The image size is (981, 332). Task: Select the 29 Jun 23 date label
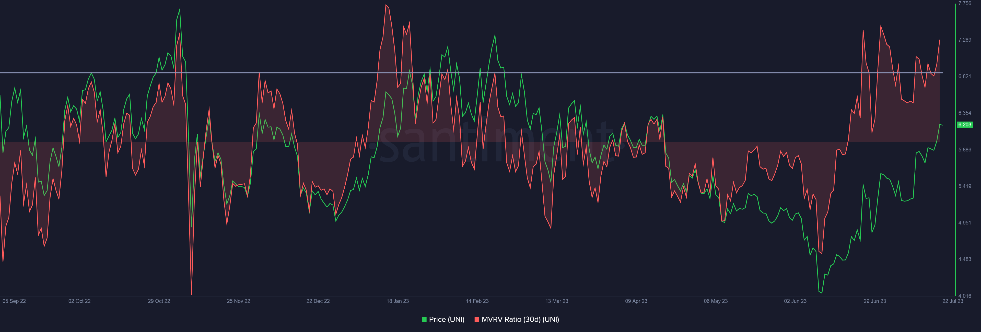tap(875, 301)
